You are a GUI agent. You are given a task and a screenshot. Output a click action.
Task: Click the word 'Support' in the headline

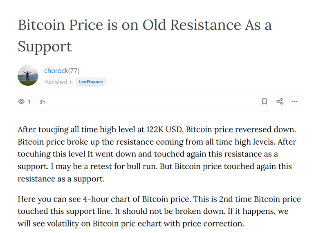pyautogui.click(x=45, y=47)
